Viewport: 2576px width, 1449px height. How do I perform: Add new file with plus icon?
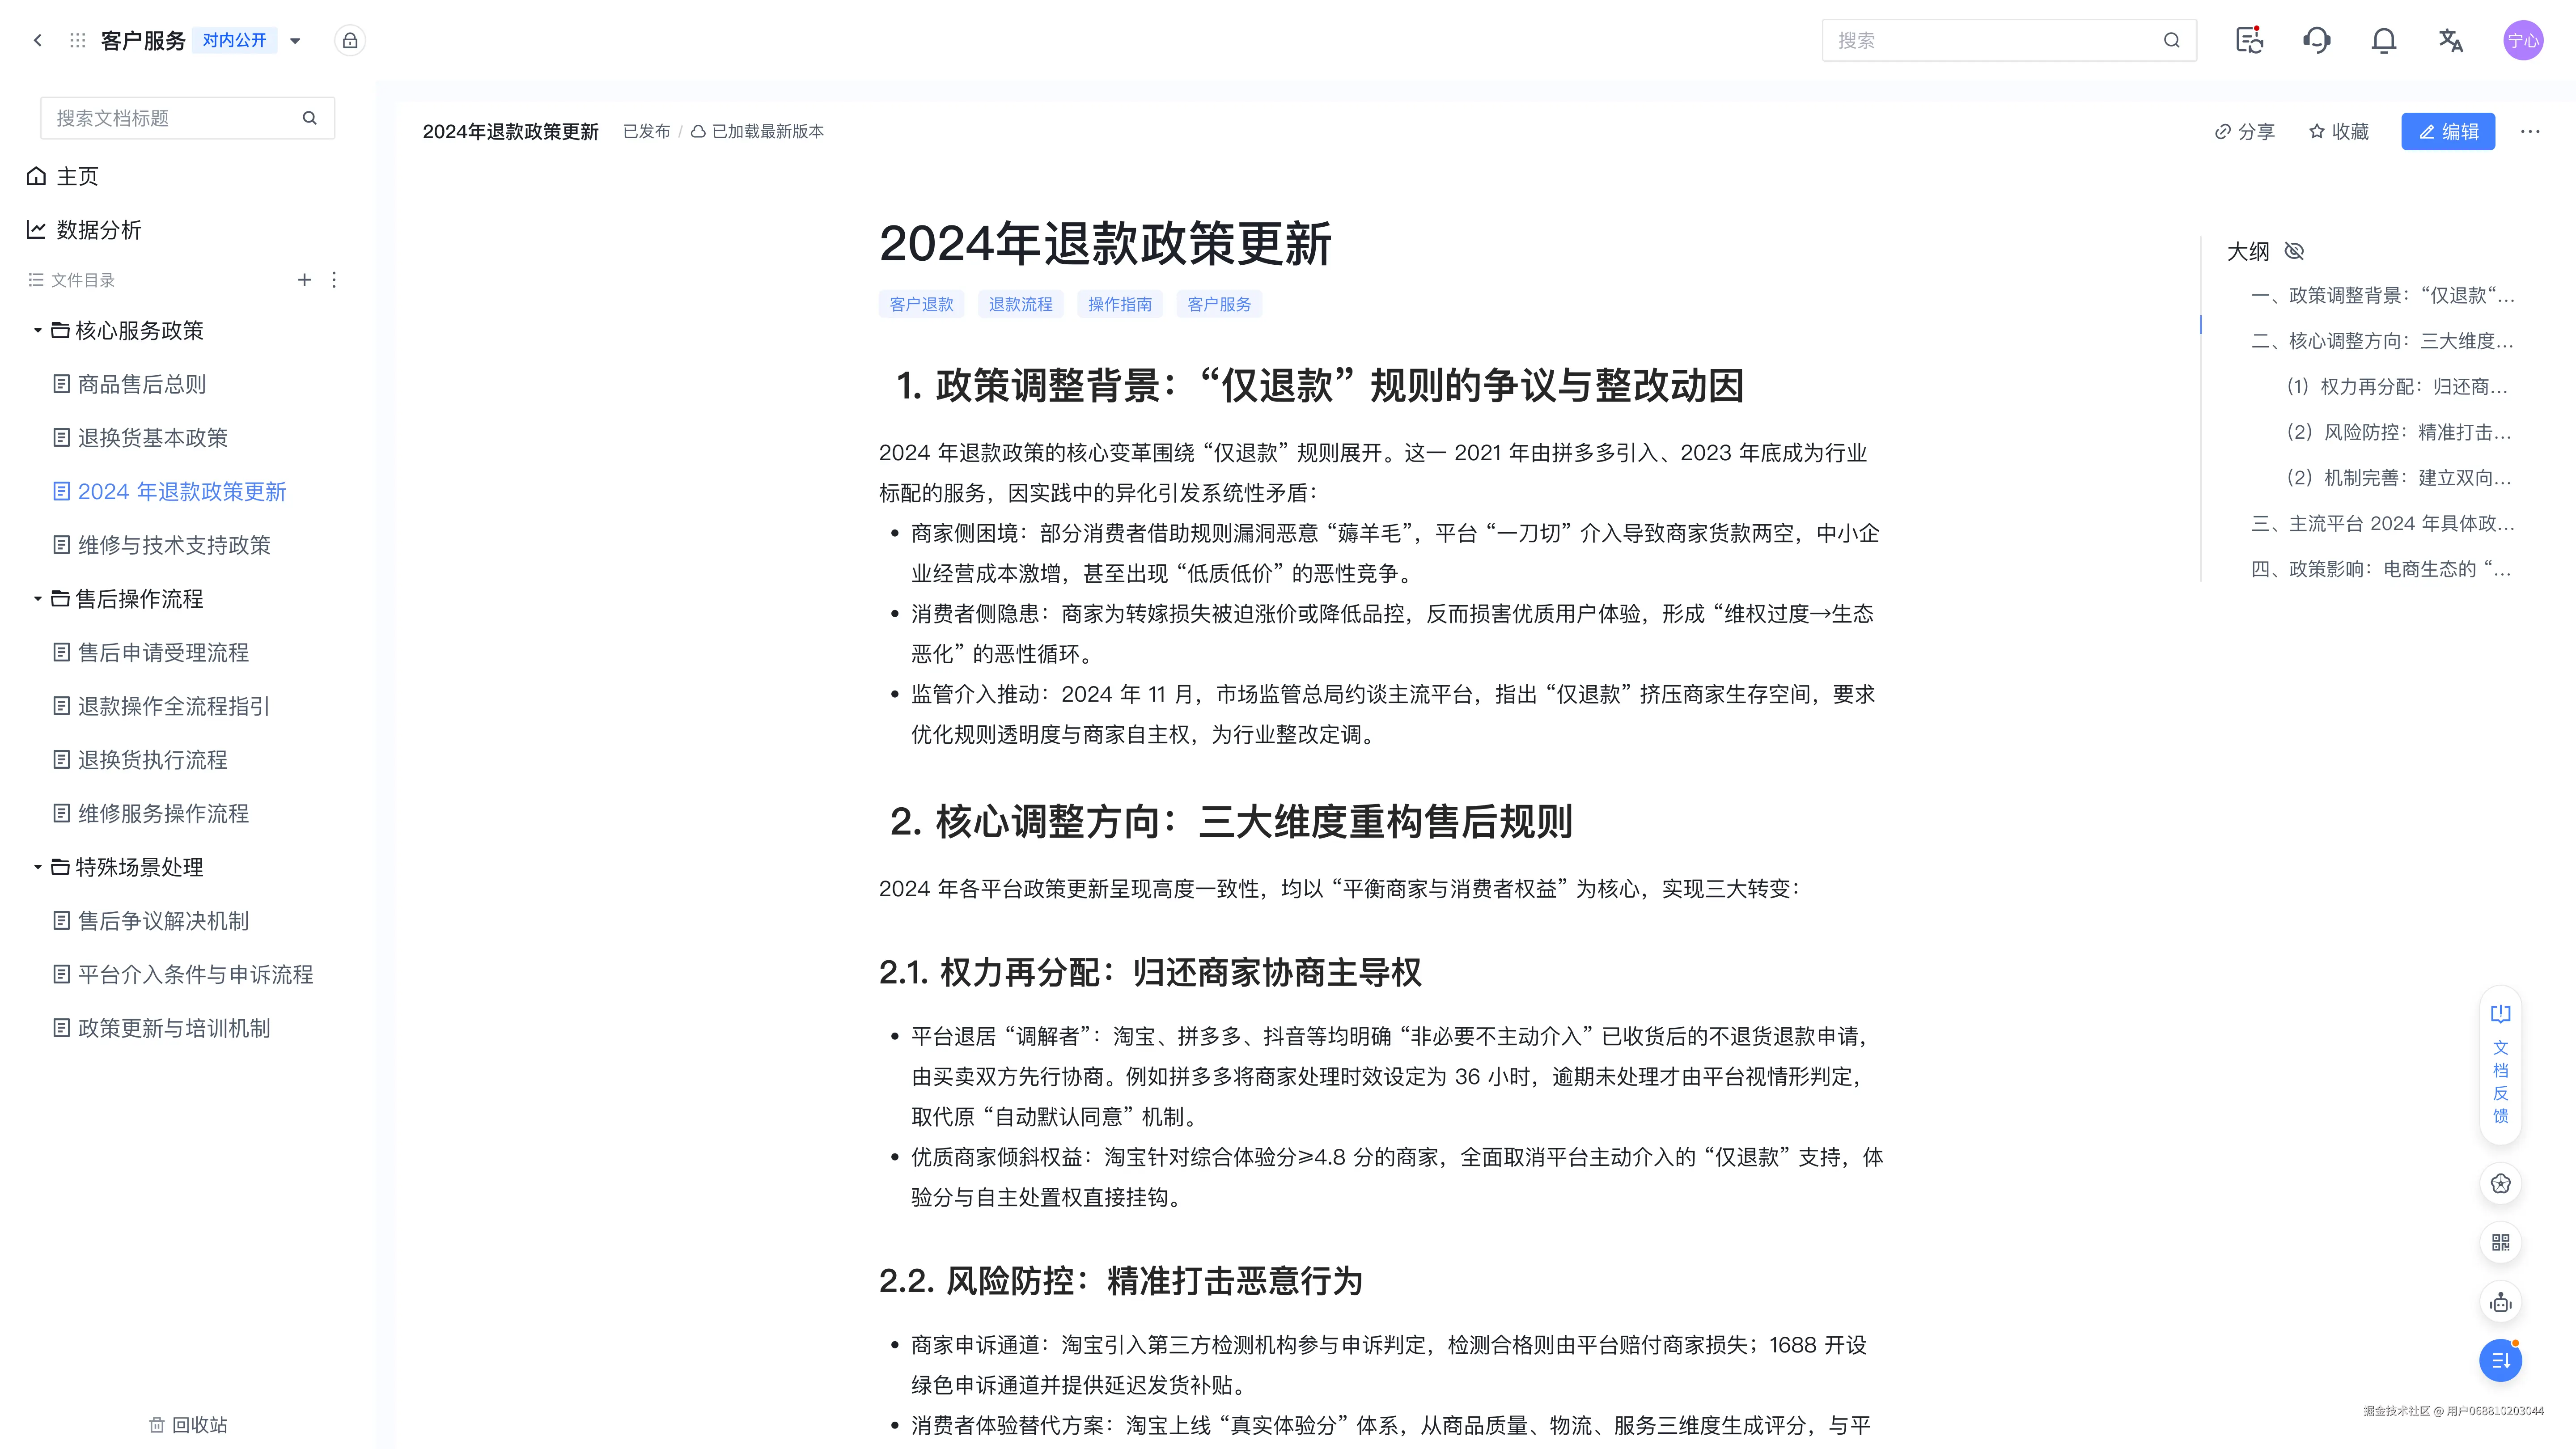pyautogui.click(x=304, y=280)
